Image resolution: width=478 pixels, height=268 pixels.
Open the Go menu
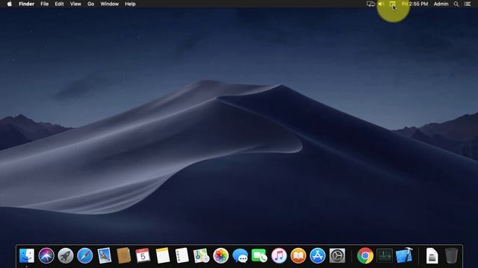tap(91, 4)
